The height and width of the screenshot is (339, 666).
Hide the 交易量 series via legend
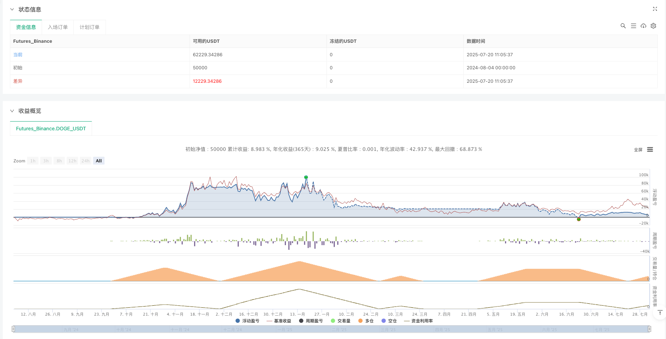(341, 321)
